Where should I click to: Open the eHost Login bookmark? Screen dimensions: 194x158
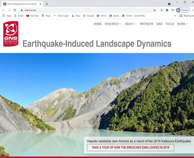point(61,16)
